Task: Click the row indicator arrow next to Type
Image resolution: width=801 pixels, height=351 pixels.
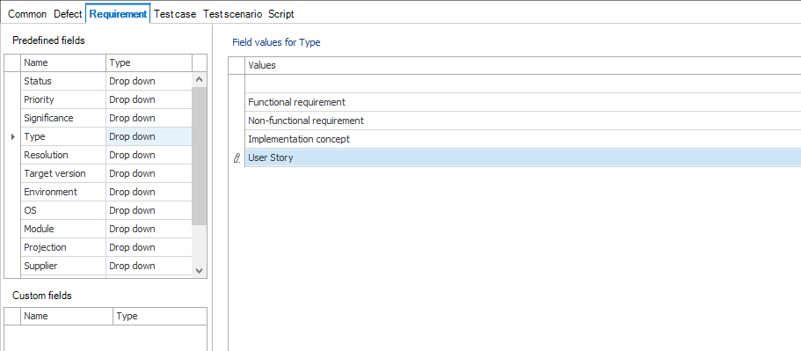Action: coord(13,137)
